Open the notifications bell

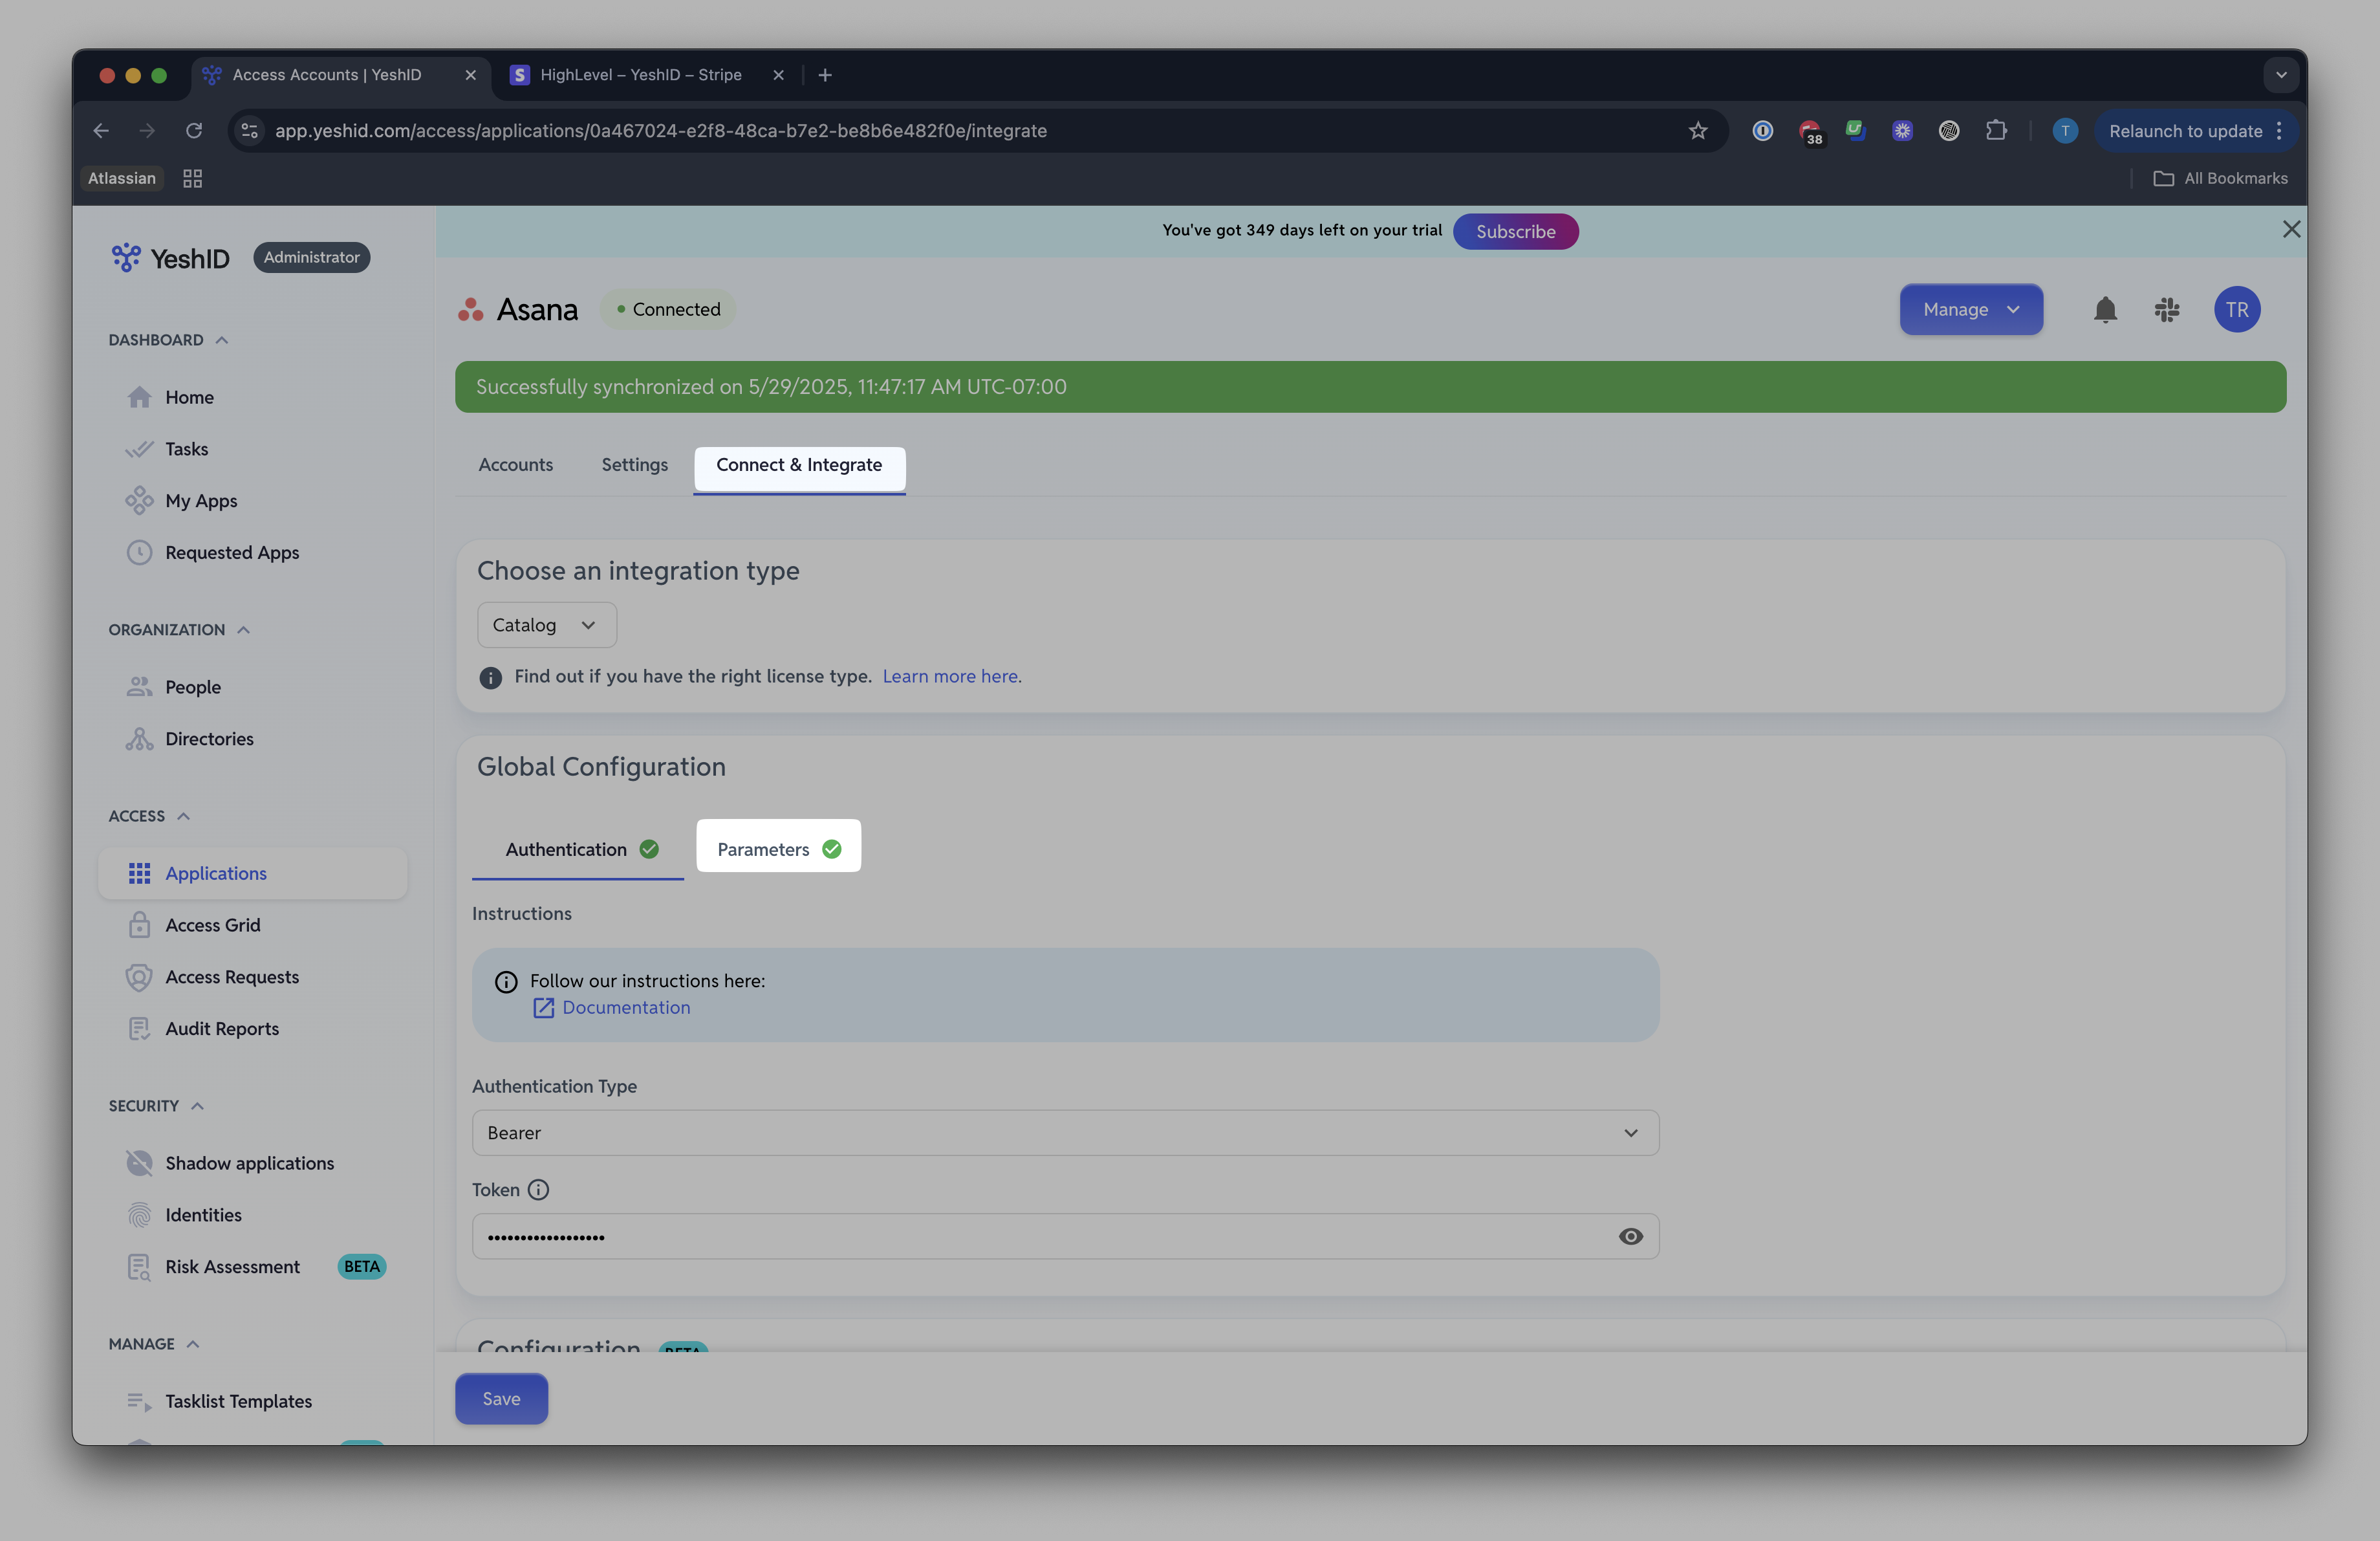[x=2105, y=310]
